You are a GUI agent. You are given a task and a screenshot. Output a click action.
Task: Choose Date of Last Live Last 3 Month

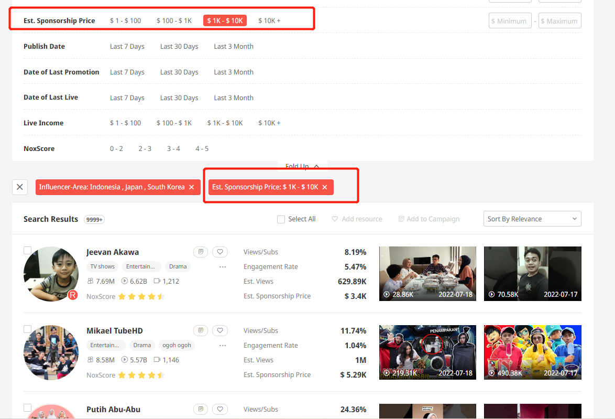[234, 98]
